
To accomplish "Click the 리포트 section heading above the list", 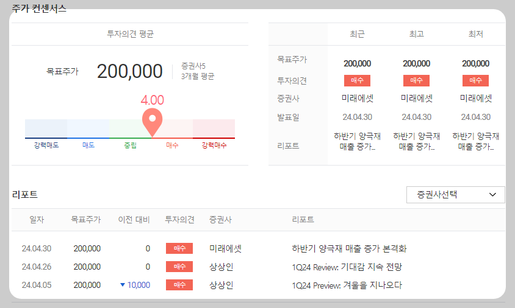I will tap(24, 195).
